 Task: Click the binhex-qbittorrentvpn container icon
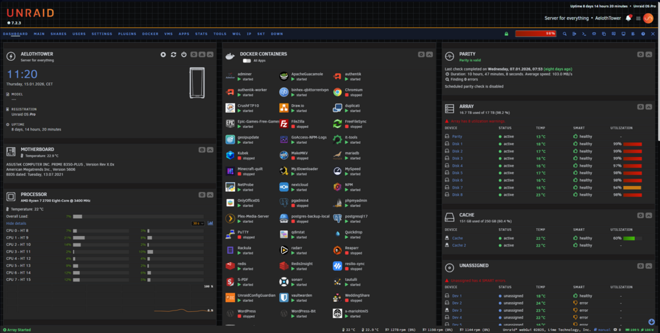point(284,92)
